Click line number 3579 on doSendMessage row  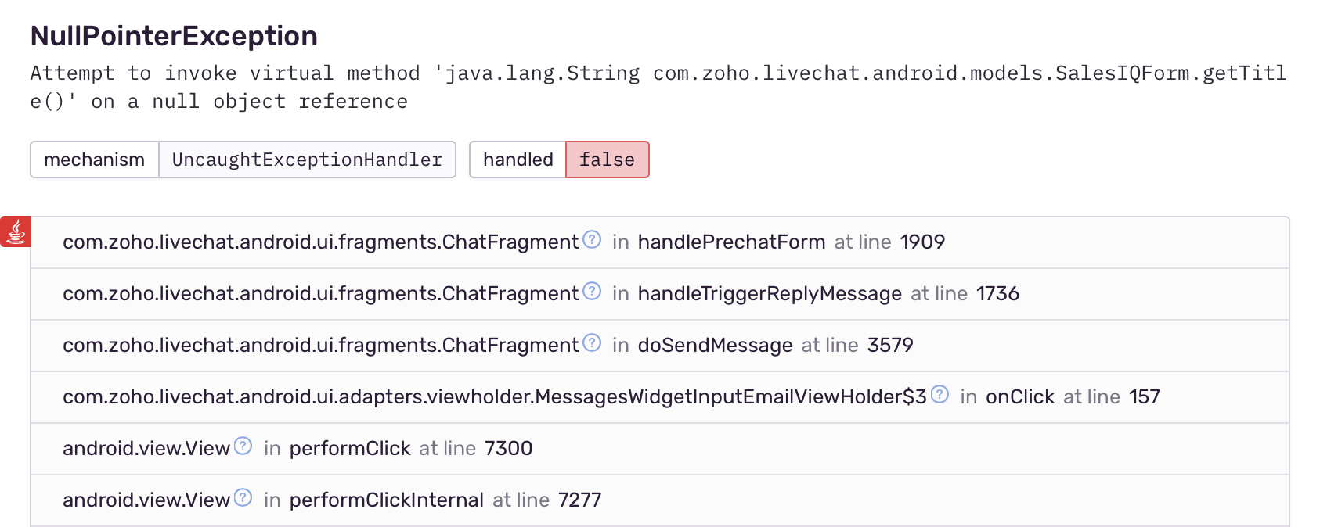click(890, 345)
